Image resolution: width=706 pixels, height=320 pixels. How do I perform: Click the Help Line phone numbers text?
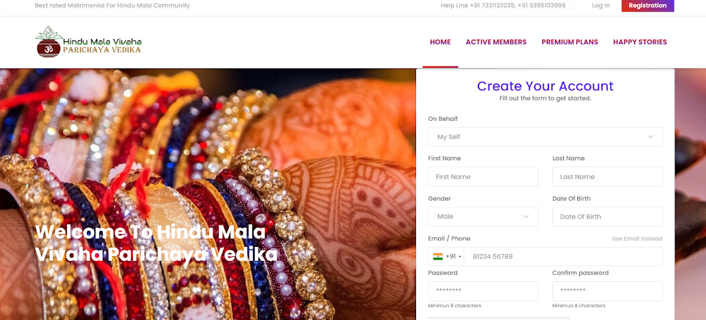[503, 5]
